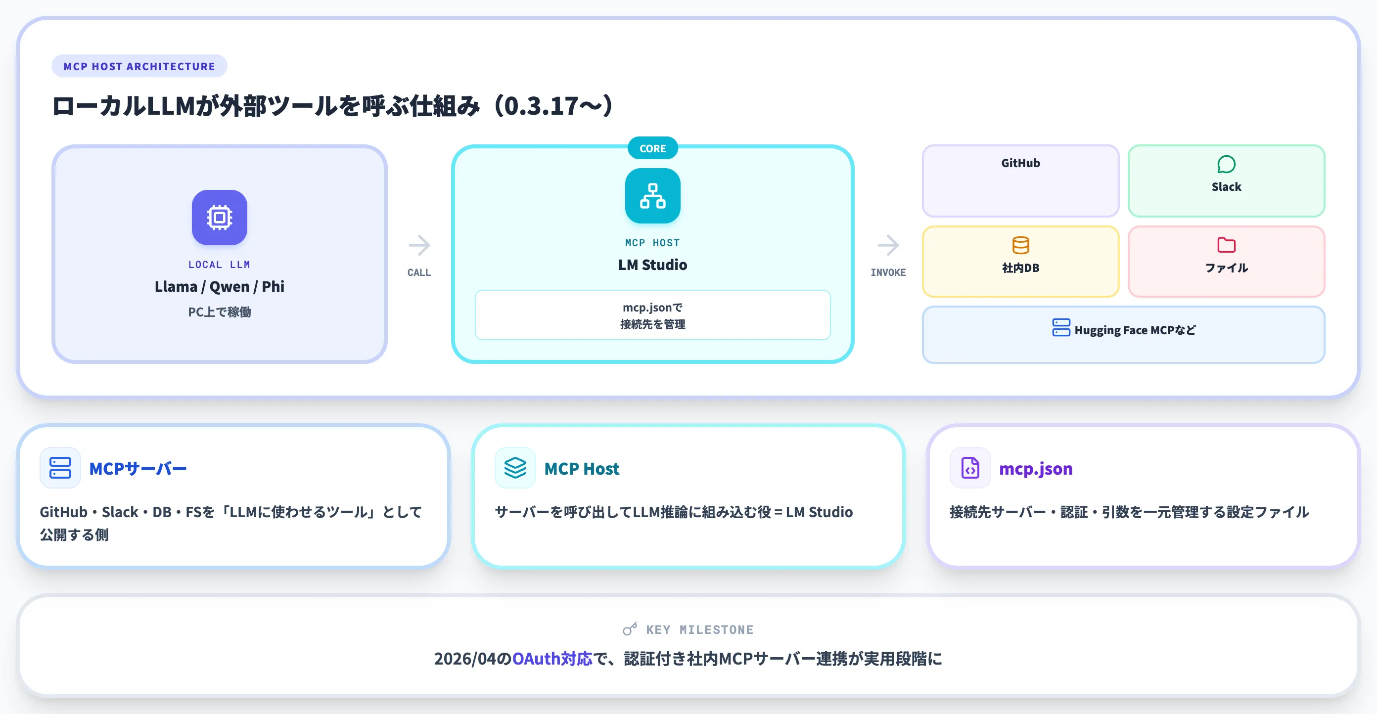This screenshot has height=714, width=1377.
Task: Click the MCP Host card layers icon
Action: [515, 468]
